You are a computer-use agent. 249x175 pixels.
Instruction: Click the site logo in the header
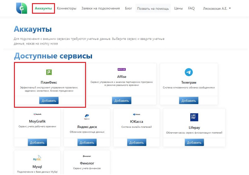click(22, 8)
